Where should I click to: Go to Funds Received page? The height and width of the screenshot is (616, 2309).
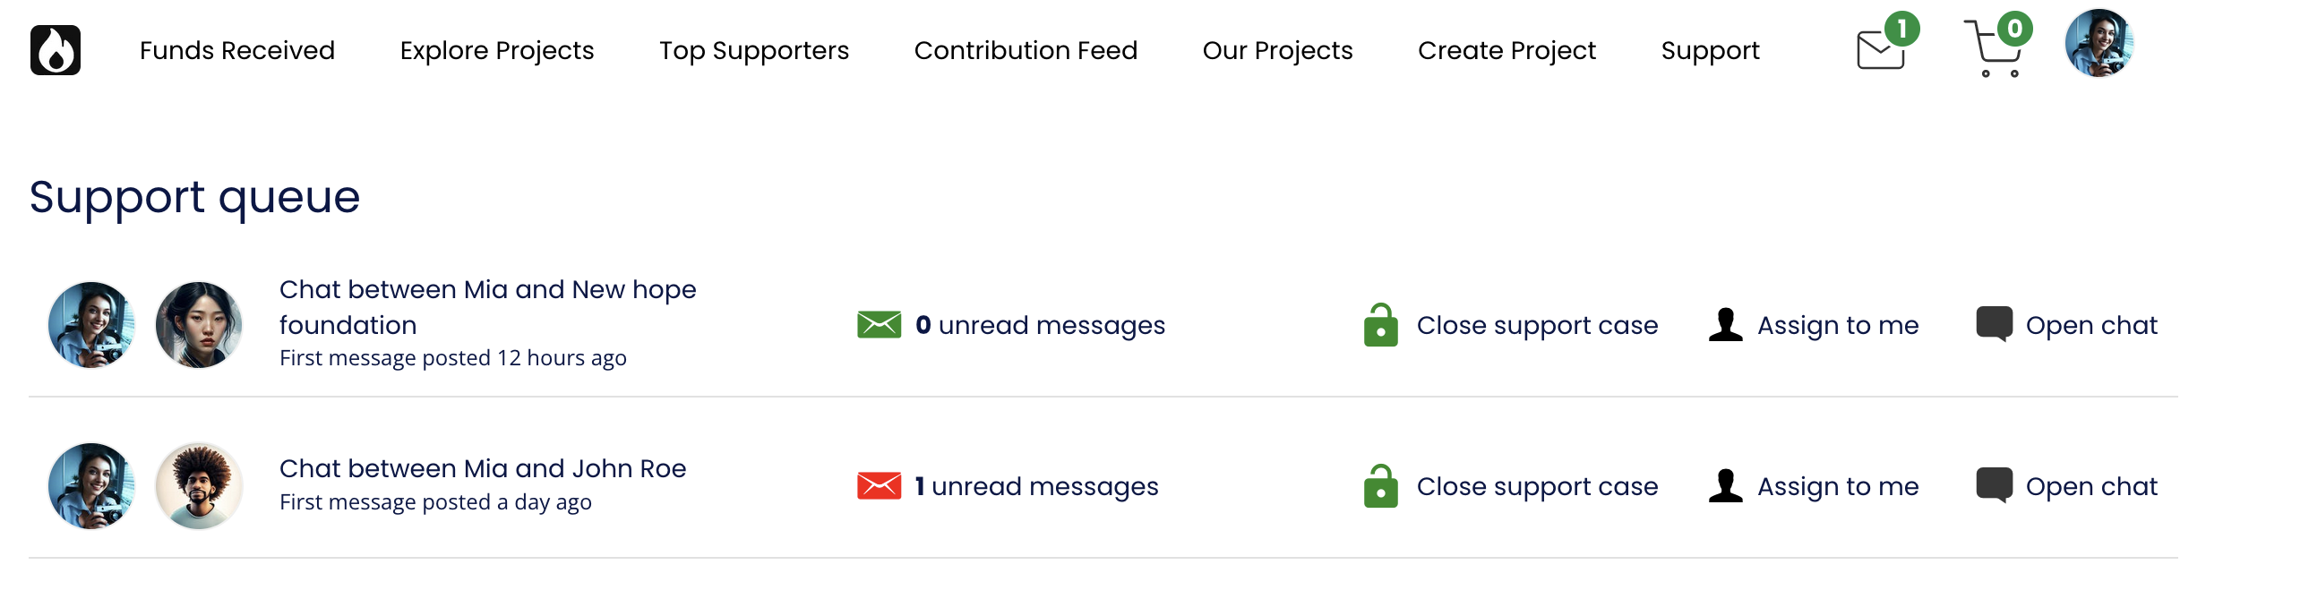pyautogui.click(x=236, y=50)
